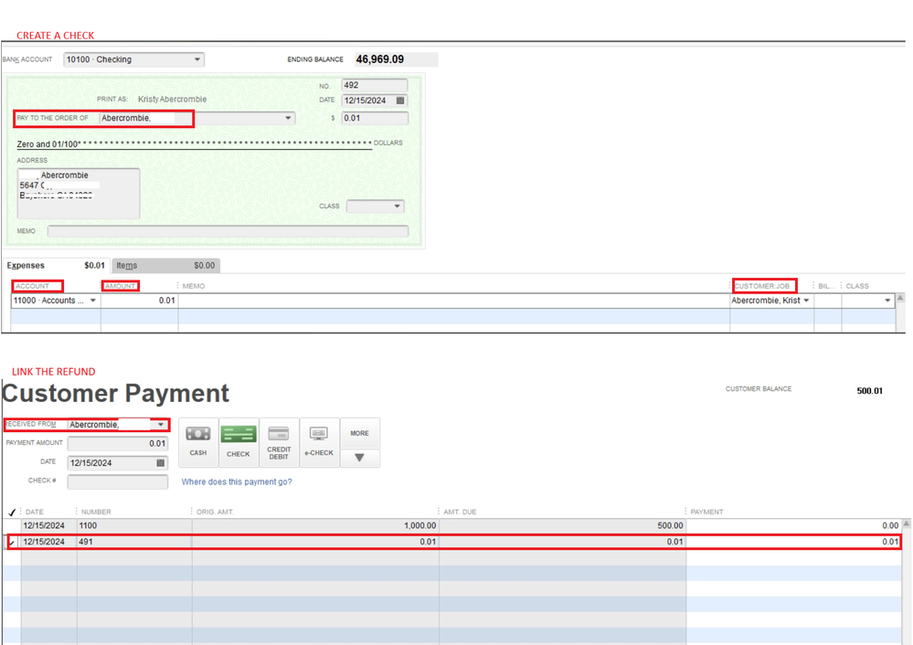Click the CUSTOMER:JOB column header

click(x=762, y=286)
